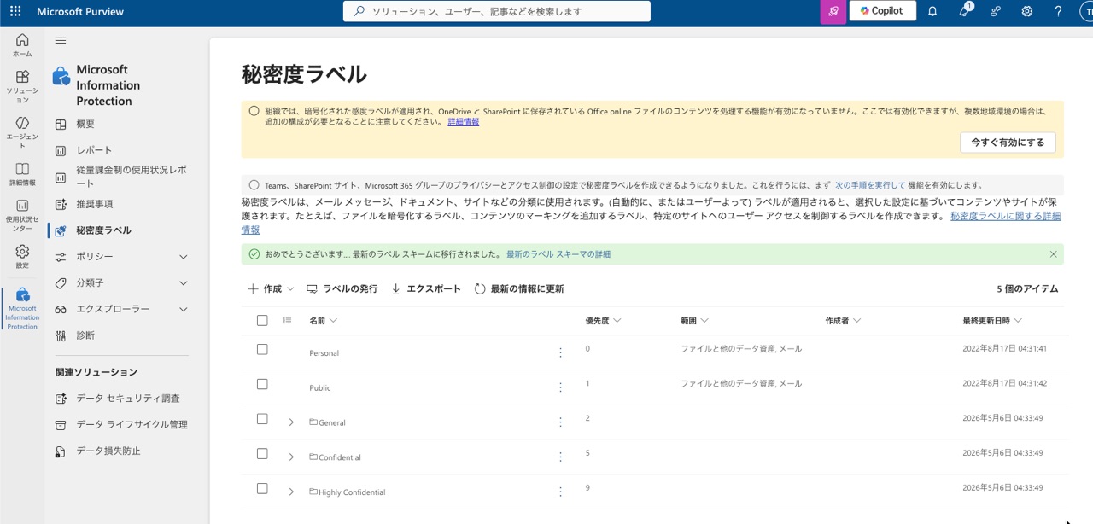Open usage center icon in left rail
This screenshot has width=1093, height=524.
click(22, 215)
